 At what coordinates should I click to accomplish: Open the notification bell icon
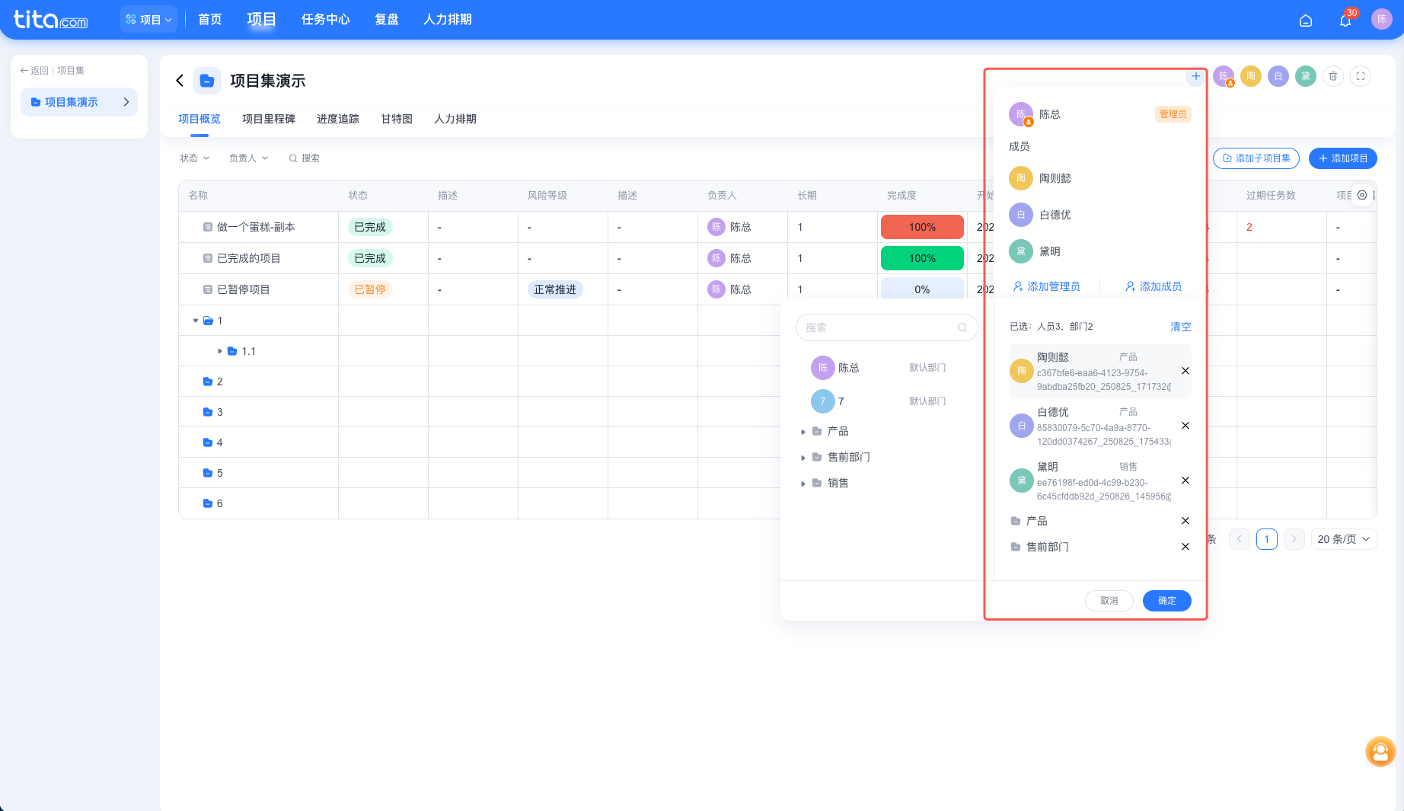point(1345,21)
